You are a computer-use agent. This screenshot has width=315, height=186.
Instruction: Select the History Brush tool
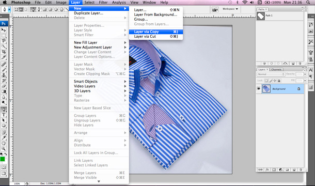pyautogui.click(x=4, y=81)
